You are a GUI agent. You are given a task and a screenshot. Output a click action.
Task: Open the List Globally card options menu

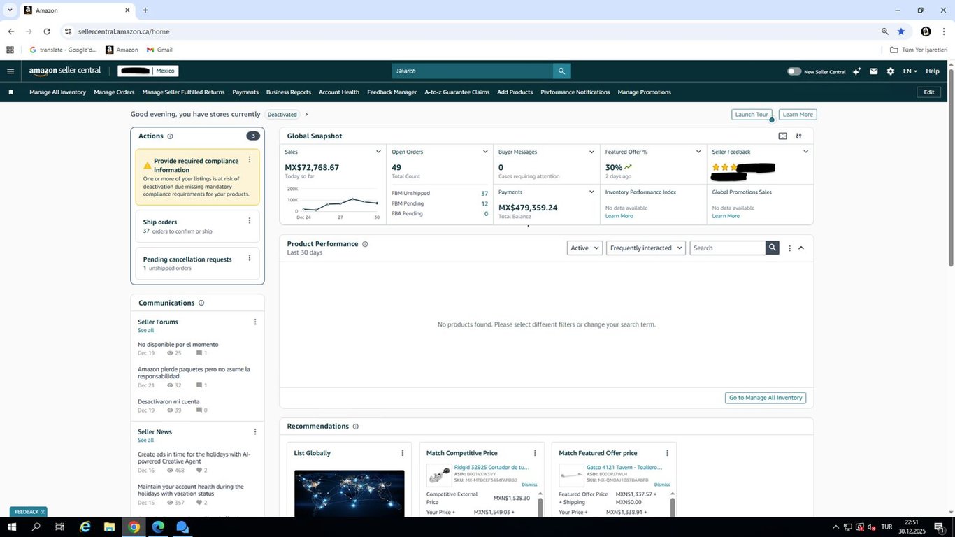coord(402,453)
